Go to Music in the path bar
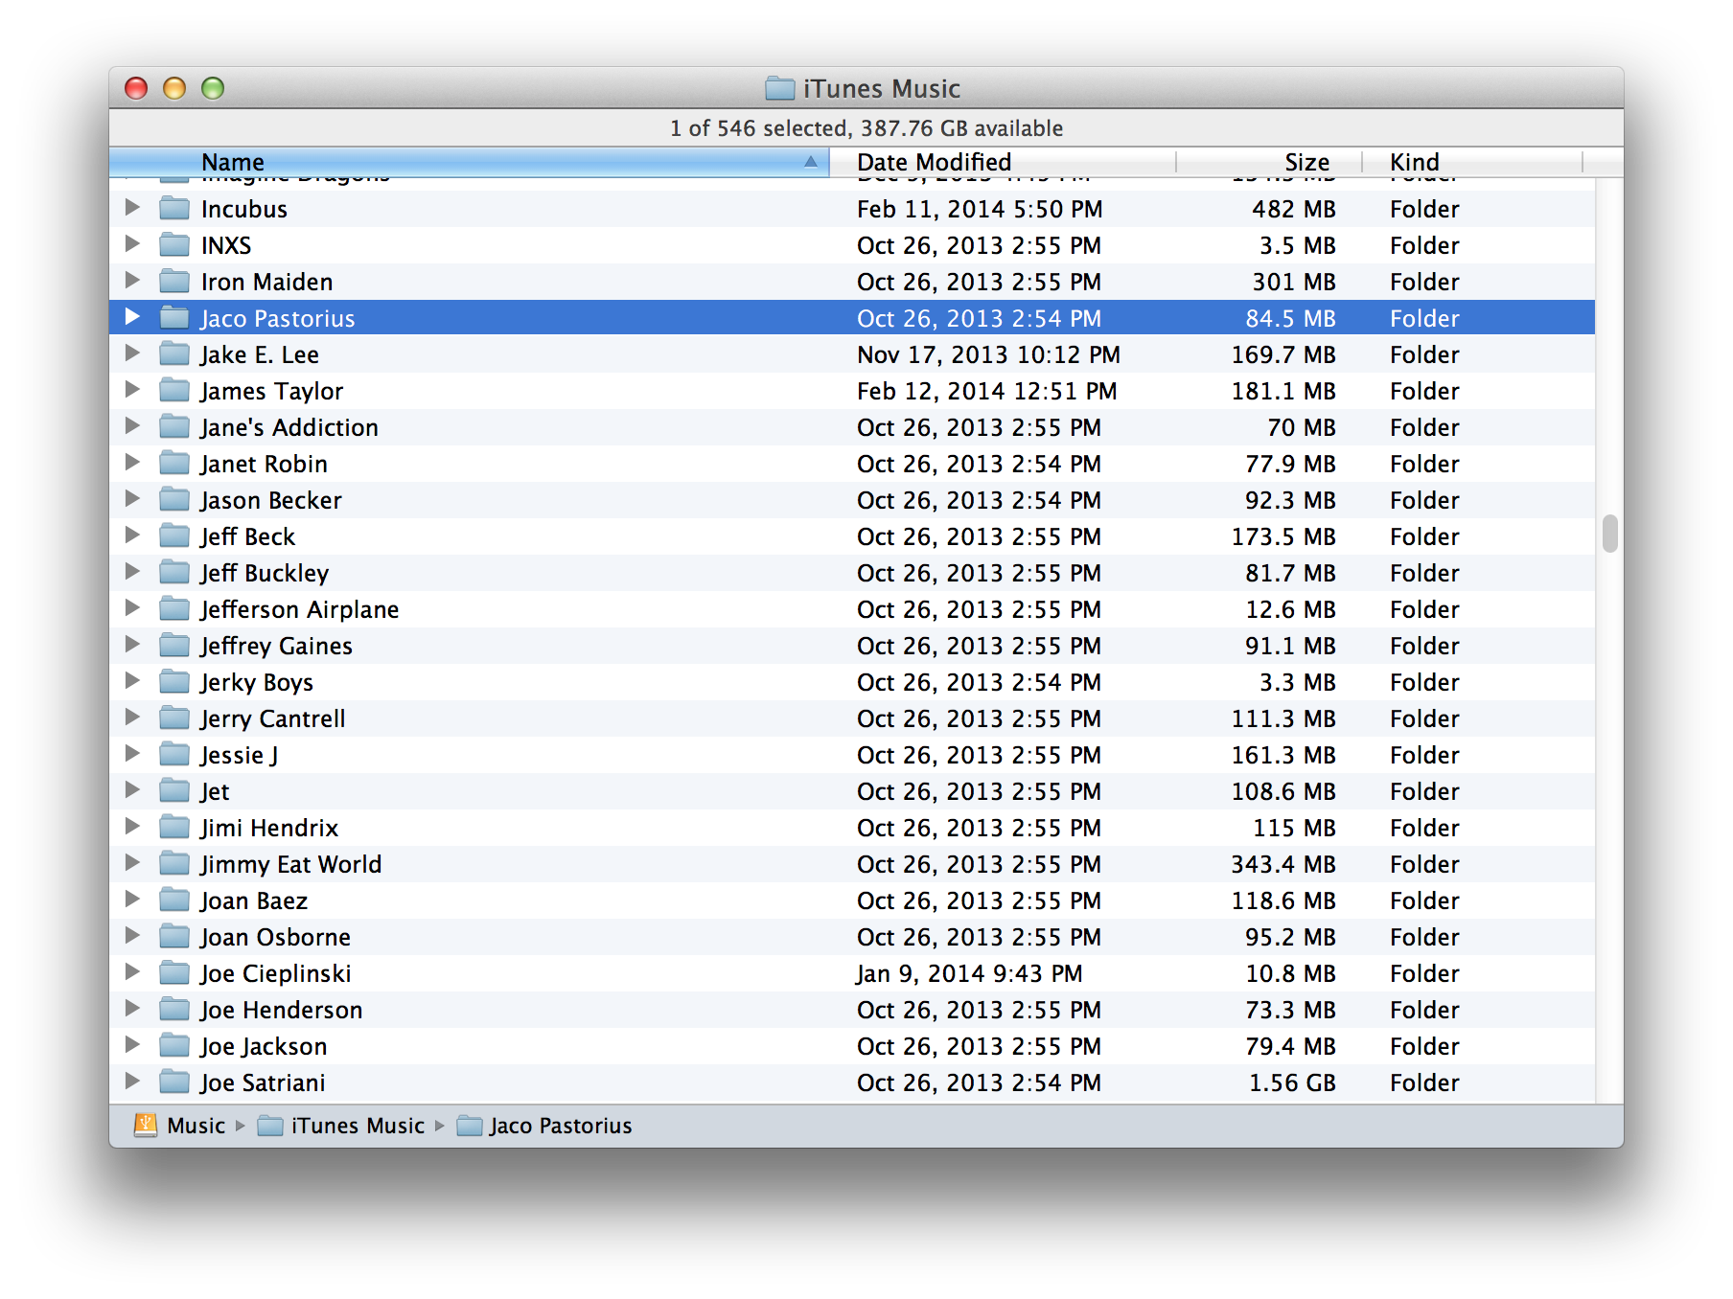Image resolution: width=1733 pixels, height=1299 pixels. (180, 1126)
